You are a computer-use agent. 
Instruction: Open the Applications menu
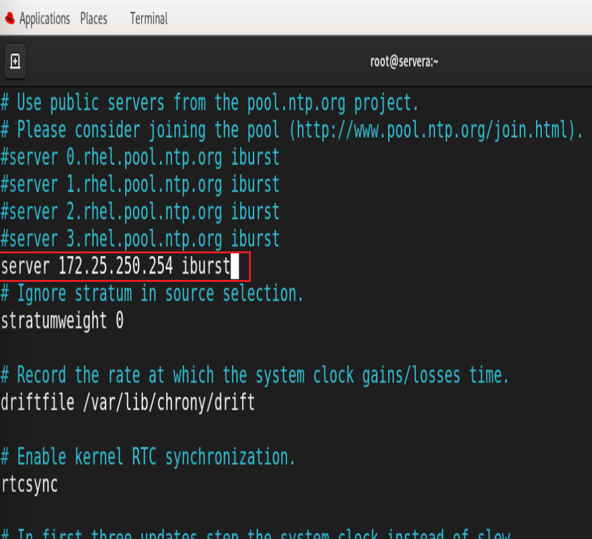click(45, 18)
